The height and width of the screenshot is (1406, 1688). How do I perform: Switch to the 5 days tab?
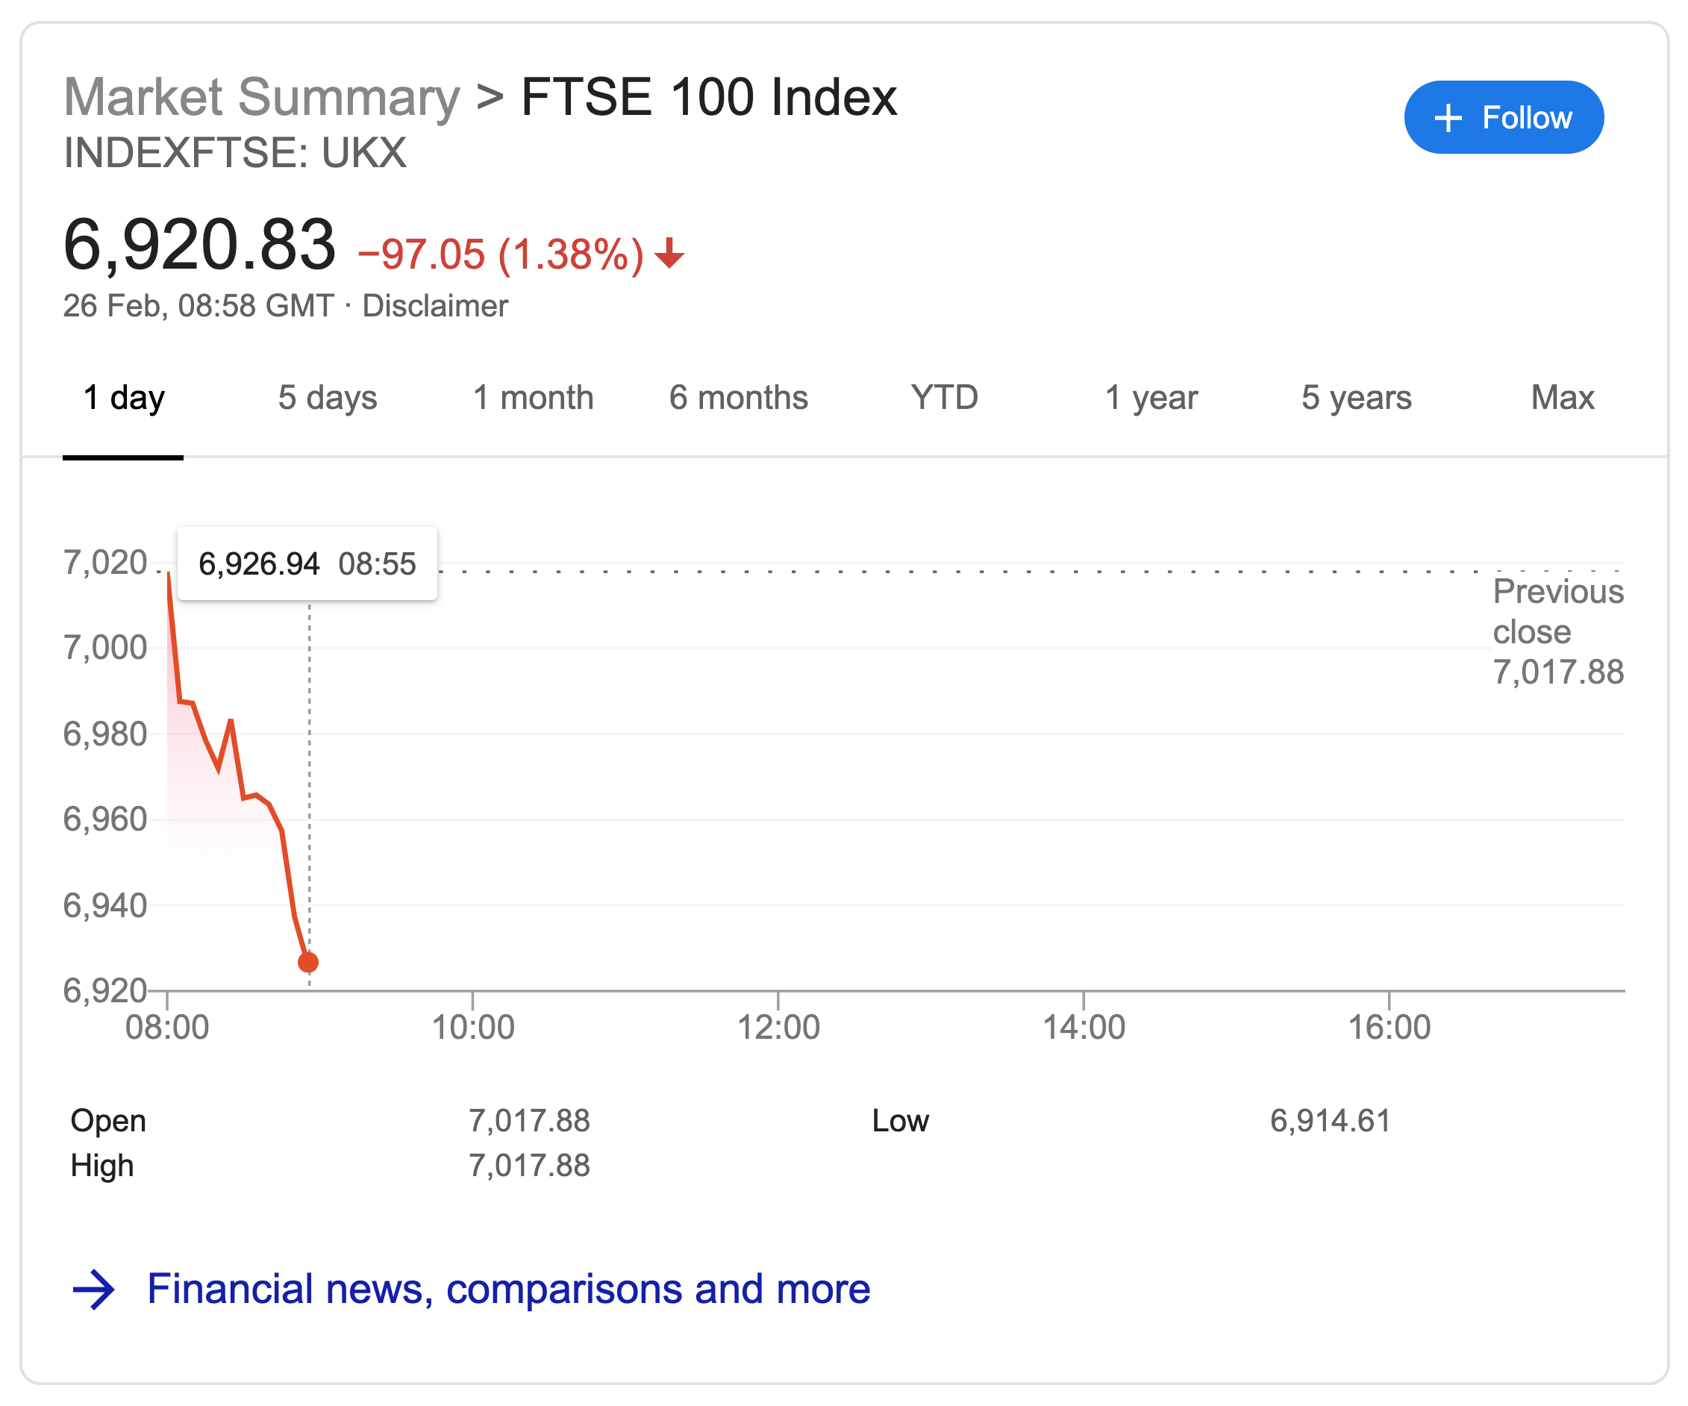pos(327,398)
